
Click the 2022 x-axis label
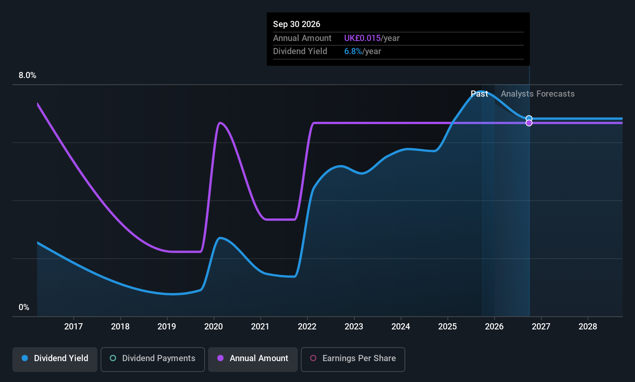[x=307, y=327]
